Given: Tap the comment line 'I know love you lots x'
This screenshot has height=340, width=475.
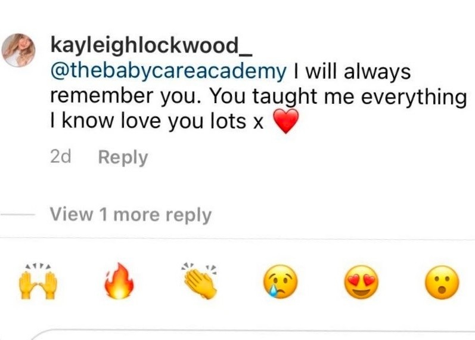Looking at the screenshot, I should pyautogui.click(x=157, y=121).
